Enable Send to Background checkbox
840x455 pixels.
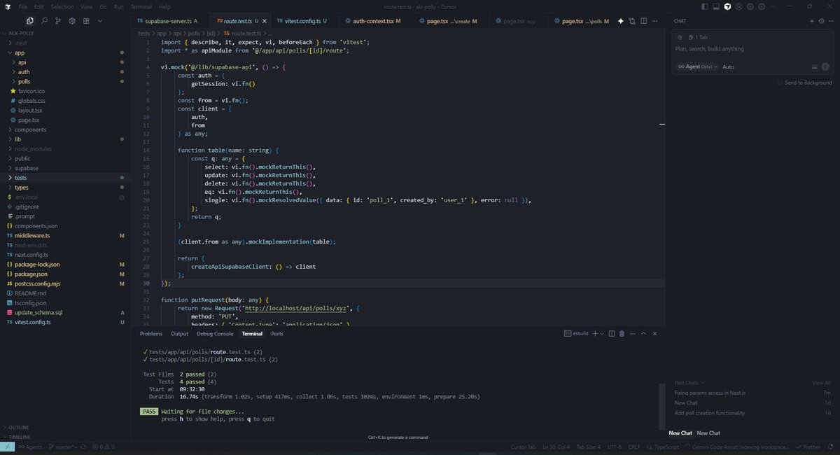[780, 83]
